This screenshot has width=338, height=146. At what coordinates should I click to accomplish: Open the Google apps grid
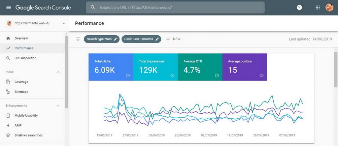tap(318, 8)
